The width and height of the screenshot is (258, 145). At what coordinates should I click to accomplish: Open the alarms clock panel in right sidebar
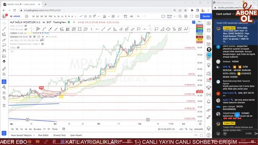pyautogui.click(x=209, y=30)
